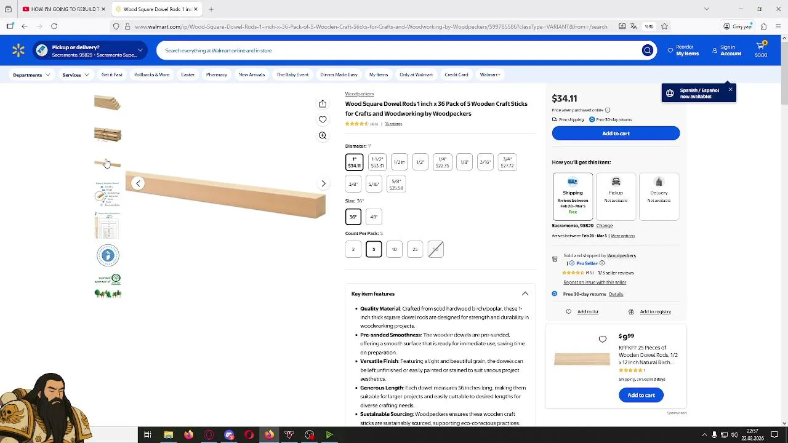Open Discord icon in taskbar
The width and height of the screenshot is (788, 443).
(229, 435)
